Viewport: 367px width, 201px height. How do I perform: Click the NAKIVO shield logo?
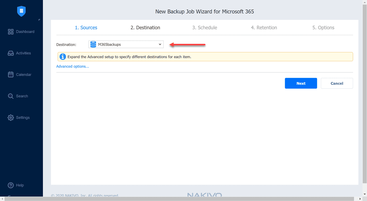coord(21,11)
